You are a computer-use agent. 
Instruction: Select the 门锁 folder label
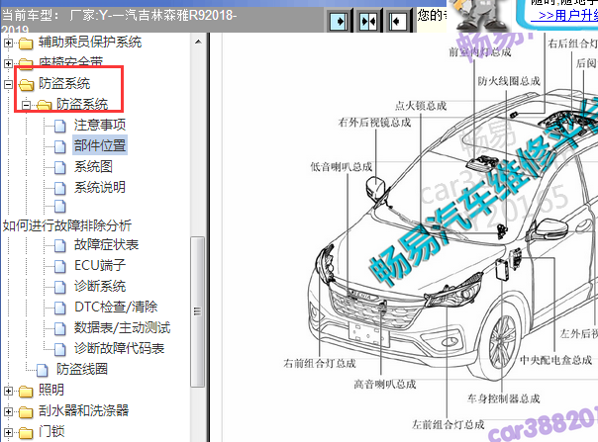51,432
